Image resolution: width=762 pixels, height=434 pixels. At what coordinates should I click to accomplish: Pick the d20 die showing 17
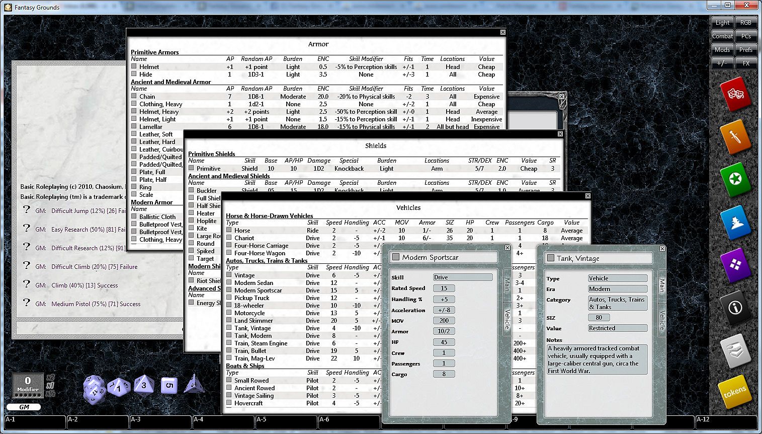(x=94, y=389)
